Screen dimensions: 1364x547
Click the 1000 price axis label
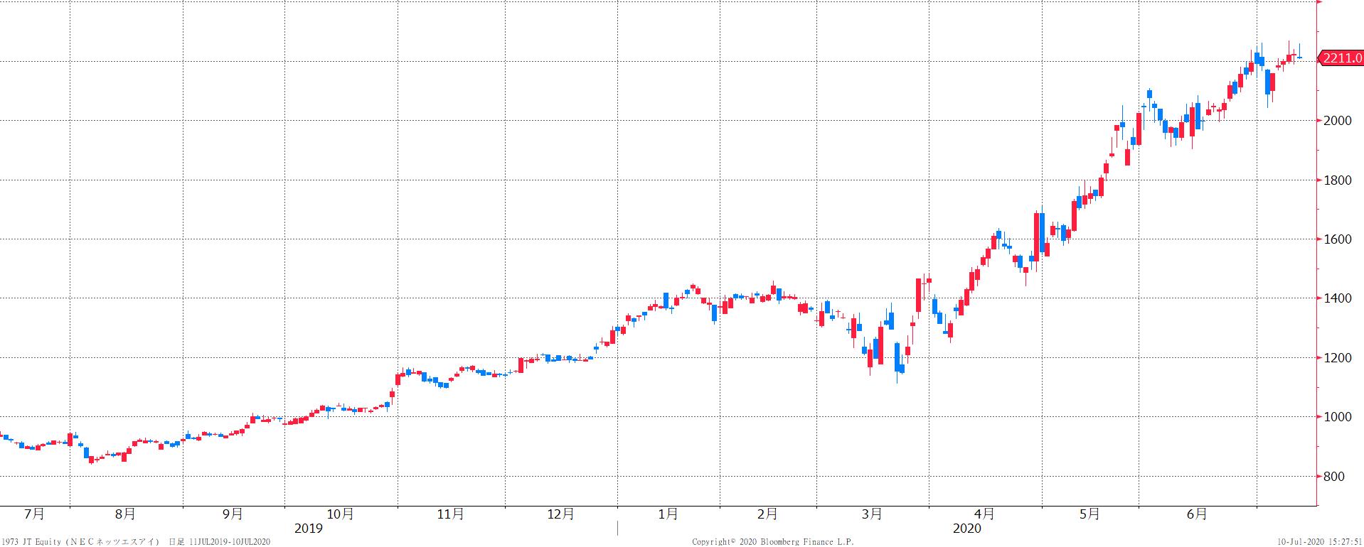[1338, 417]
